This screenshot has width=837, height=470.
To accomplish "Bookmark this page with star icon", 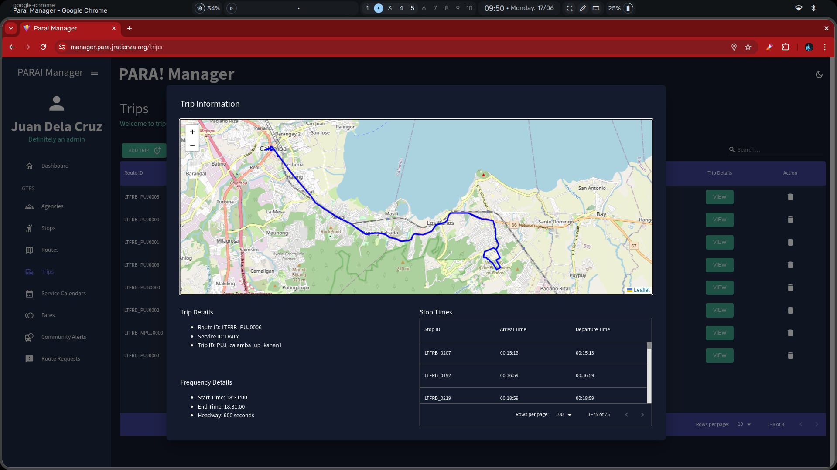I will point(748,47).
